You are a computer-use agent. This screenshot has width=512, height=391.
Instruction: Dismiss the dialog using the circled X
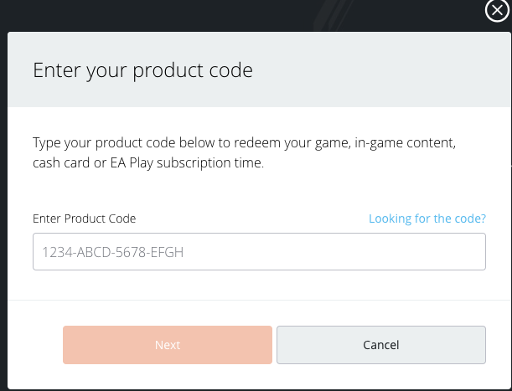pyautogui.click(x=497, y=10)
